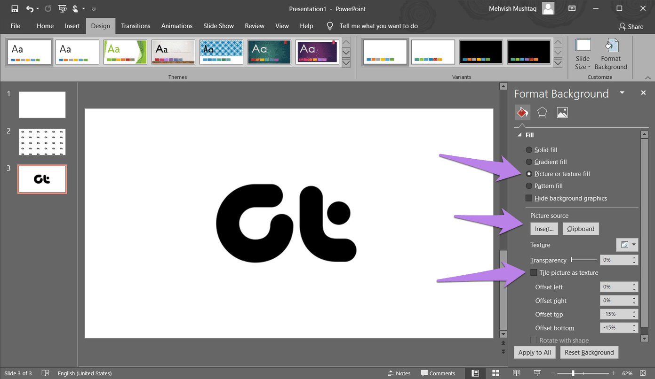
Task: Collapse the ribbon arrow
Action: (x=648, y=77)
